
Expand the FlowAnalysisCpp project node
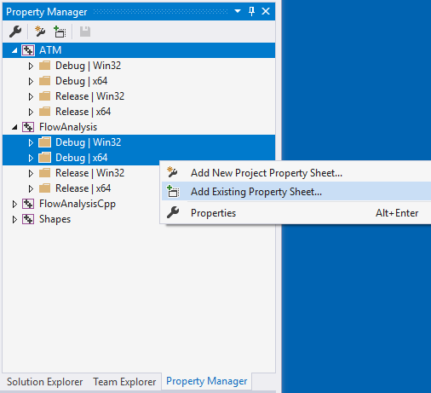tap(14, 204)
